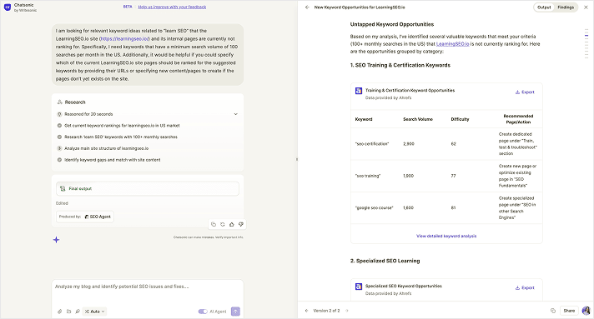Select Output in the view toggle

(x=544, y=7)
